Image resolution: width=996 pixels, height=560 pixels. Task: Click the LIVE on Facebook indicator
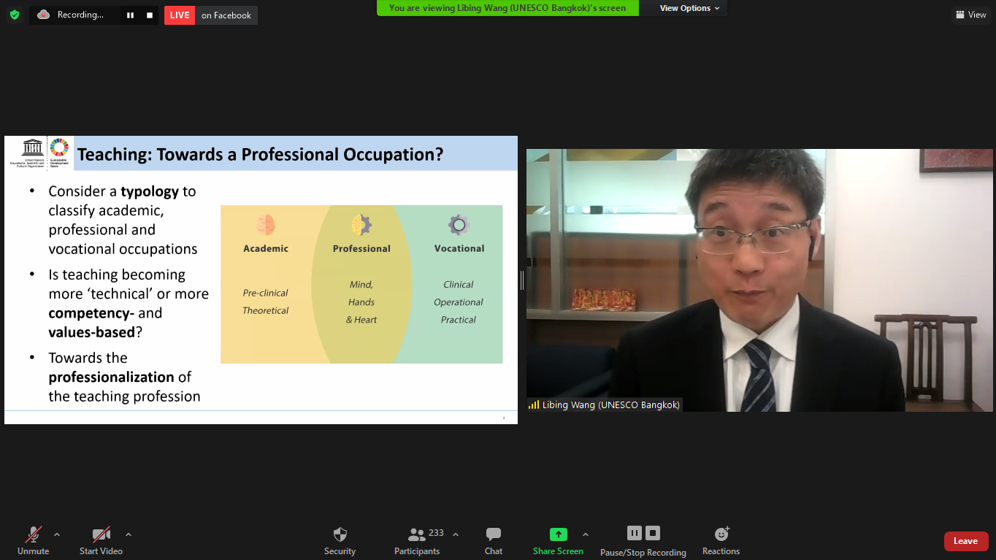coord(210,15)
